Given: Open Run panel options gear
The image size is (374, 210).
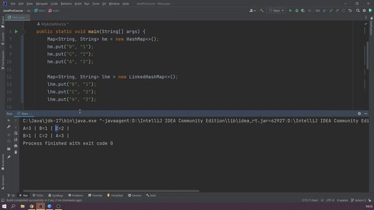Looking at the screenshot, I should point(359,114).
